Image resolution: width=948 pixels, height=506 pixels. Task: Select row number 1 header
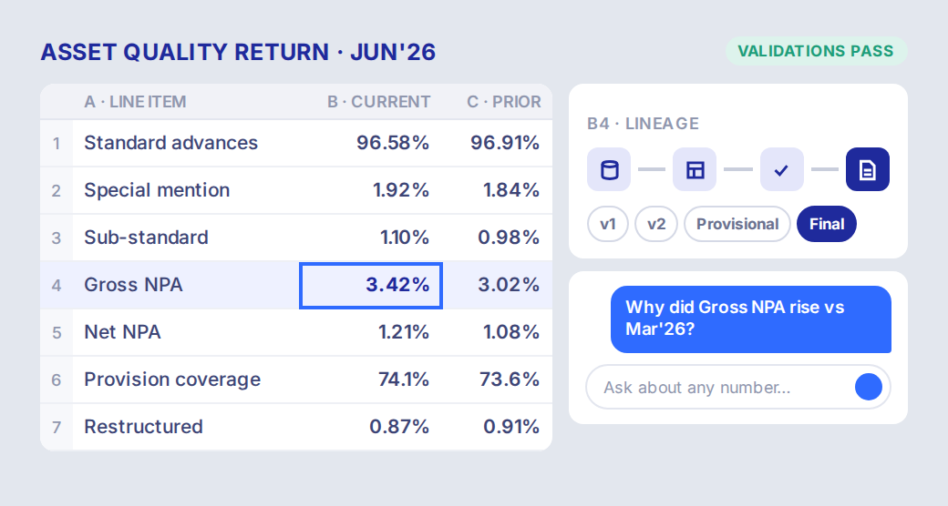(x=57, y=143)
